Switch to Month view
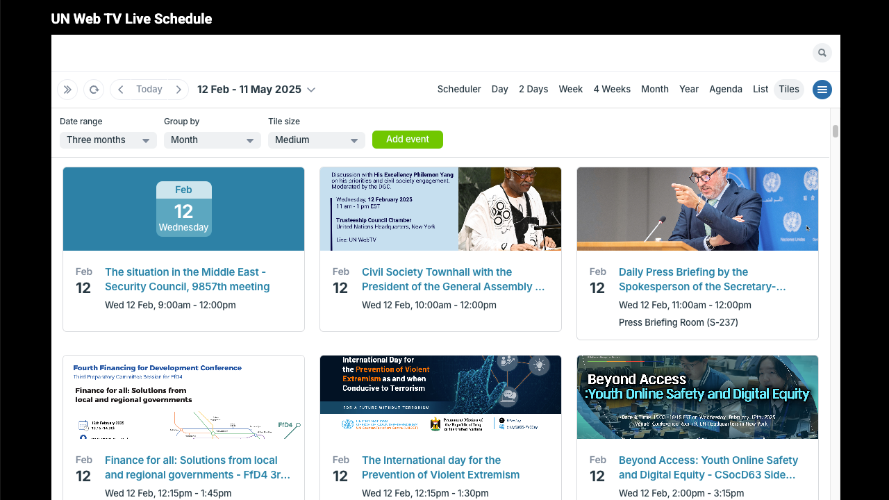This screenshot has width=889, height=500. (655, 89)
